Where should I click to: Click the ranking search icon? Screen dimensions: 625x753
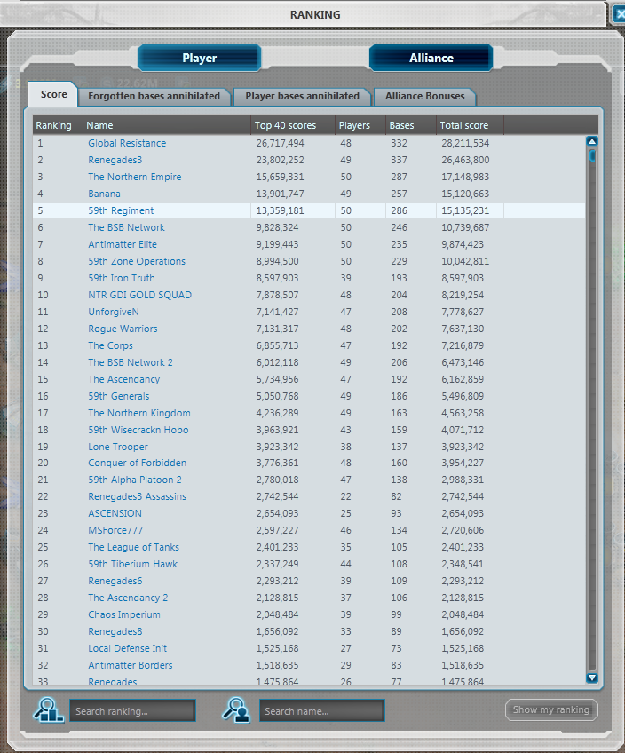48,709
